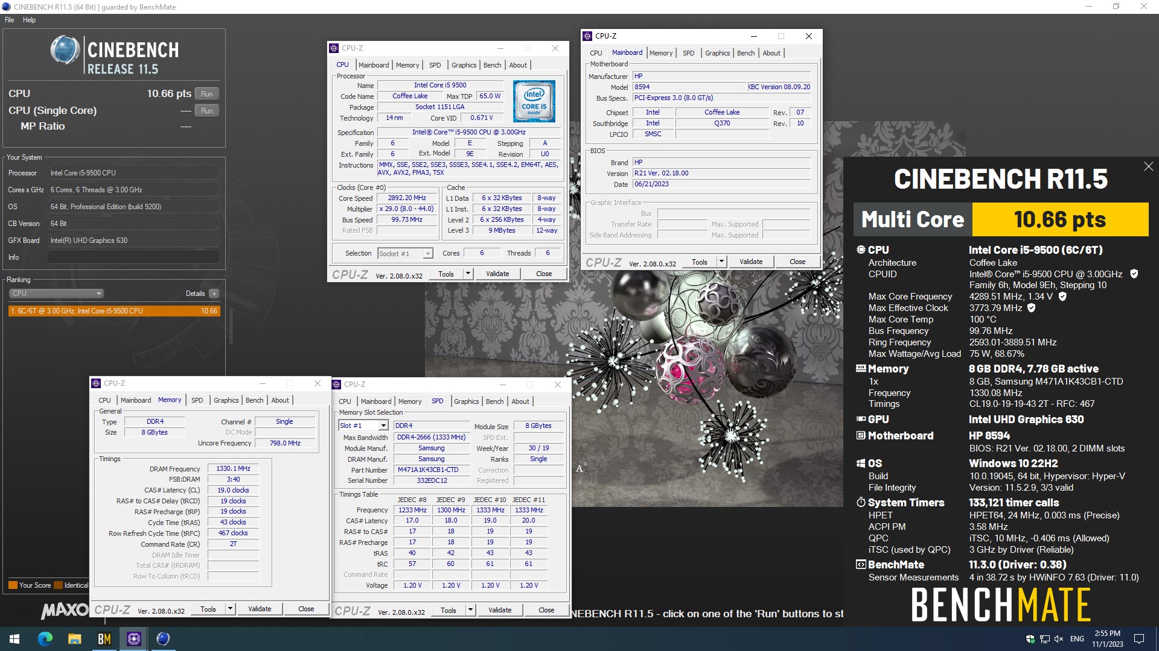Click the network tray icon
Image resolution: width=1159 pixels, height=651 pixels.
tap(1045, 639)
